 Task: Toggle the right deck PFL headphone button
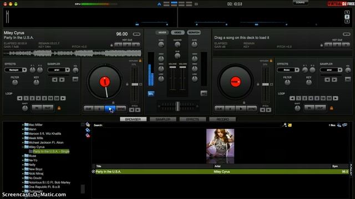[204, 93]
